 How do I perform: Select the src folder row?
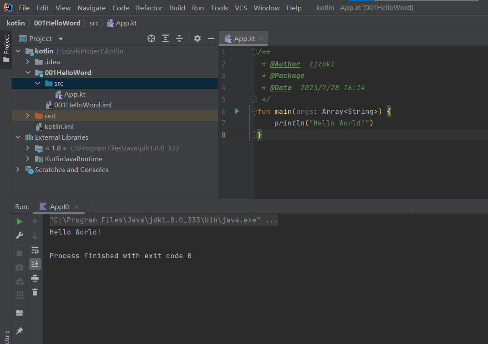pos(115,84)
